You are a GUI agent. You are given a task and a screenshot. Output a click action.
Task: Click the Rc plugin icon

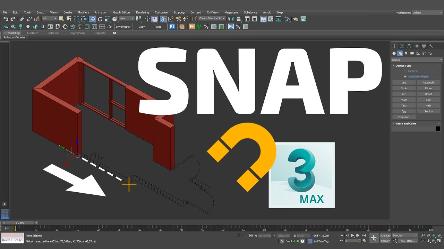click(x=231, y=26)
